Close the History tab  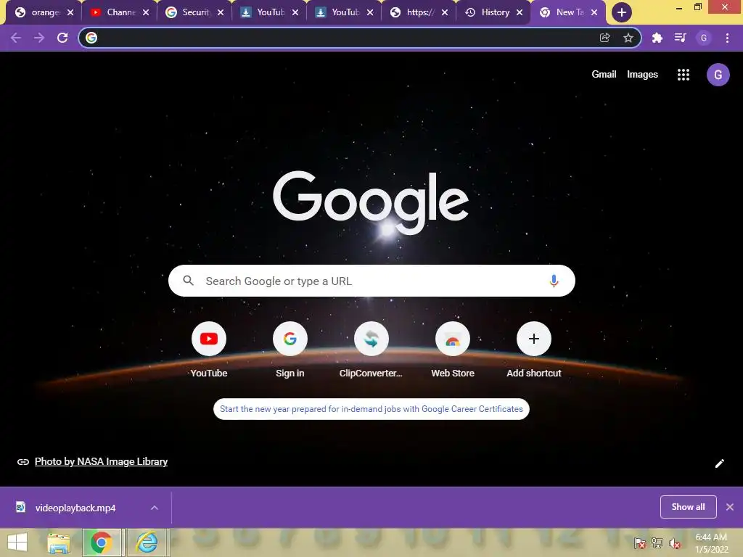pos(520,12)
